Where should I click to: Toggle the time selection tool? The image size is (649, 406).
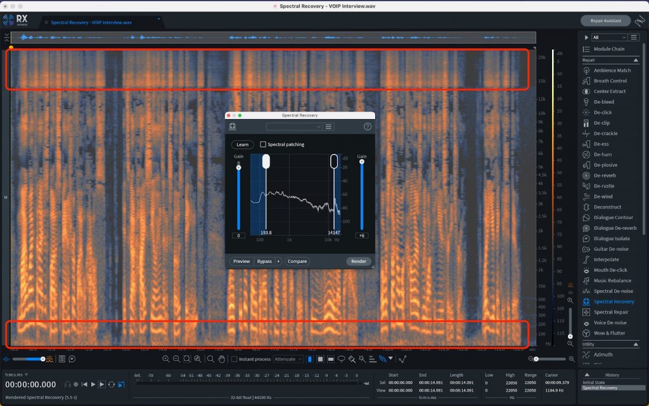pyautogui.click(x=309, y=359)
